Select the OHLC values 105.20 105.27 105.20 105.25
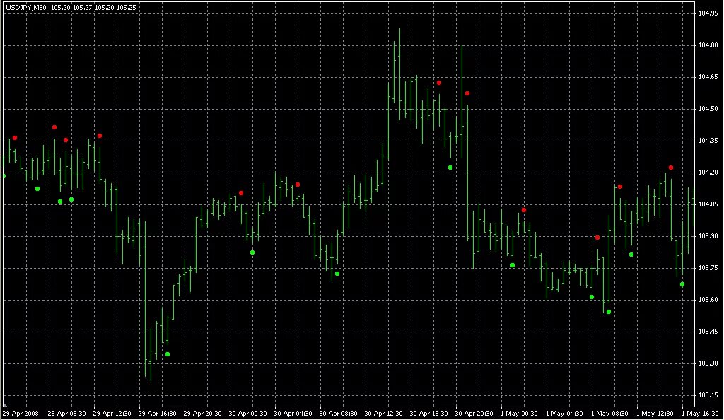This screenshot has height=420, width=724. [x=93, y=8]
